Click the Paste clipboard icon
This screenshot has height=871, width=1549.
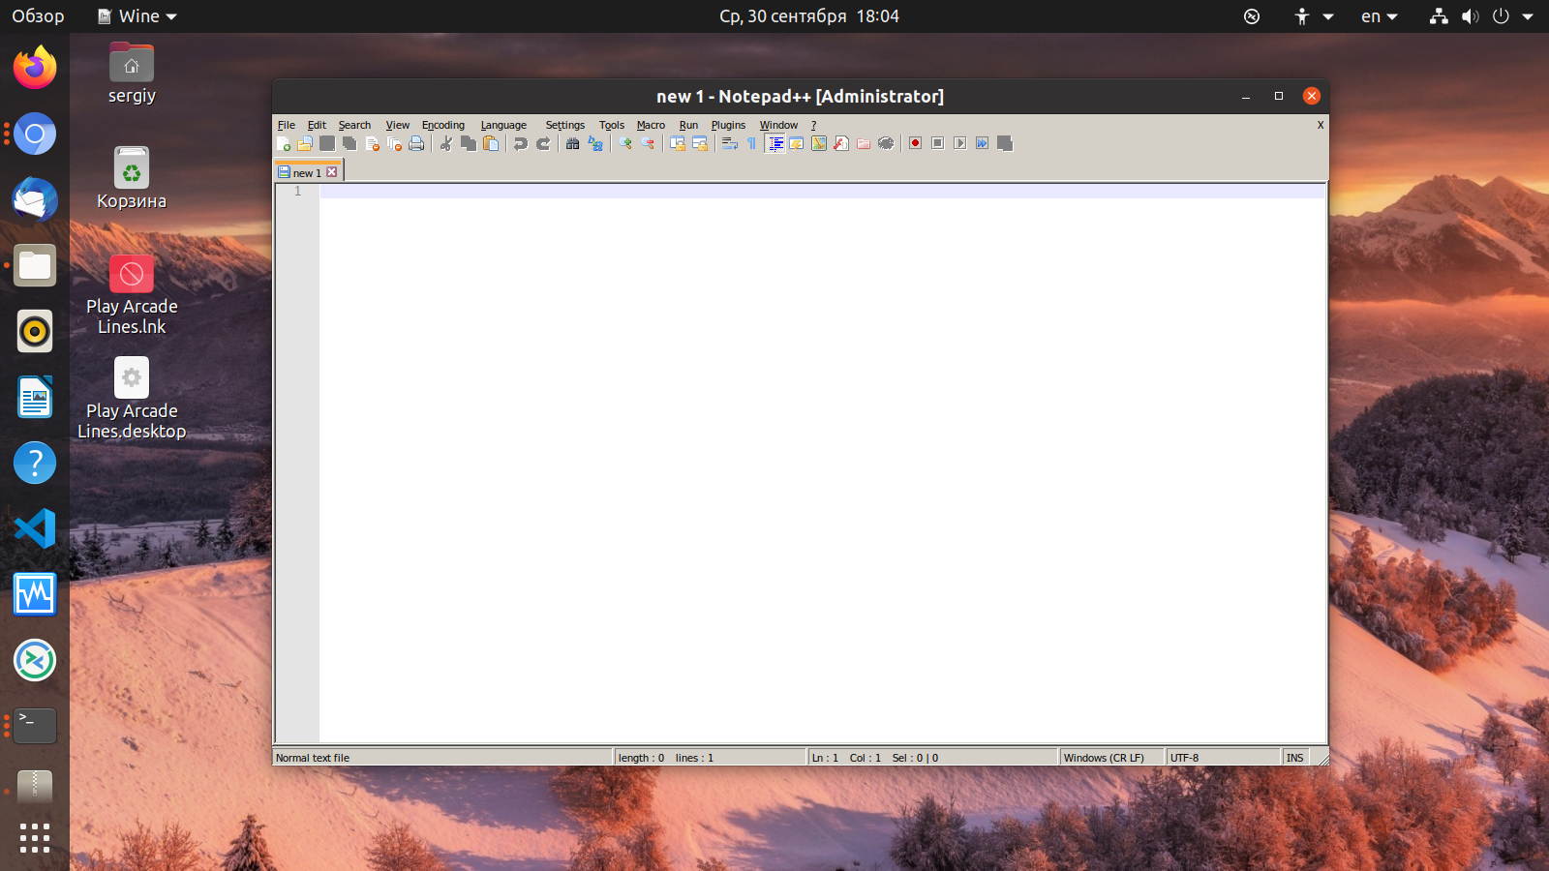click(x=491, y=143)
